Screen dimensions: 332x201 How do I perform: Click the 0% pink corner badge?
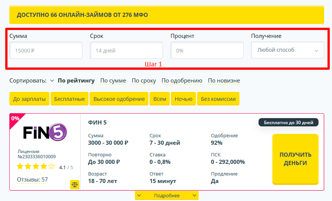[15, 118]
